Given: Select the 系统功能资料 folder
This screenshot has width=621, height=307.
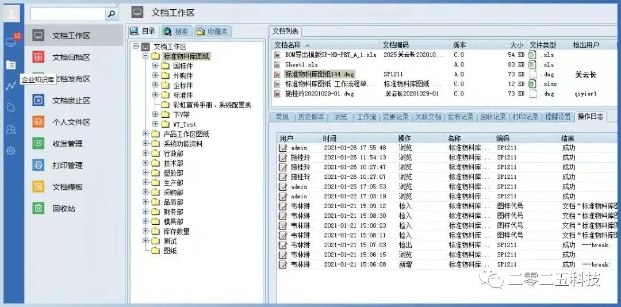Looking at the screenshot, I should 183,144.
